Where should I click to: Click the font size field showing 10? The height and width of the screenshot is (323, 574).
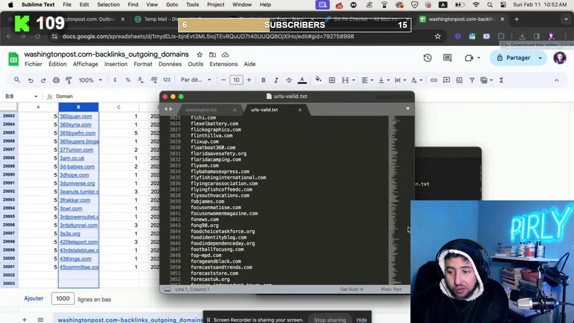(x=236, y=80)
